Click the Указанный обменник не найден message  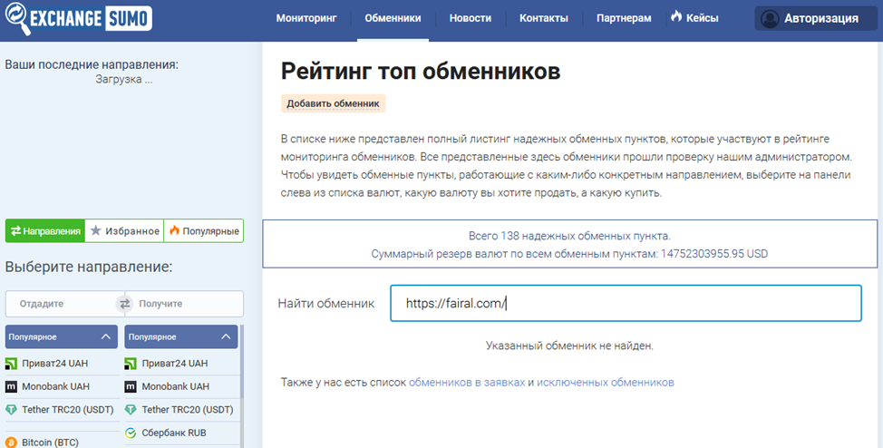569,346
